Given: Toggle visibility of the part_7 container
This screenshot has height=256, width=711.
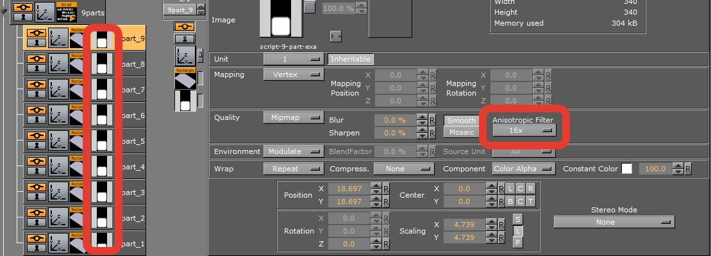Looking at the screenshot, I should coord(37,85).
